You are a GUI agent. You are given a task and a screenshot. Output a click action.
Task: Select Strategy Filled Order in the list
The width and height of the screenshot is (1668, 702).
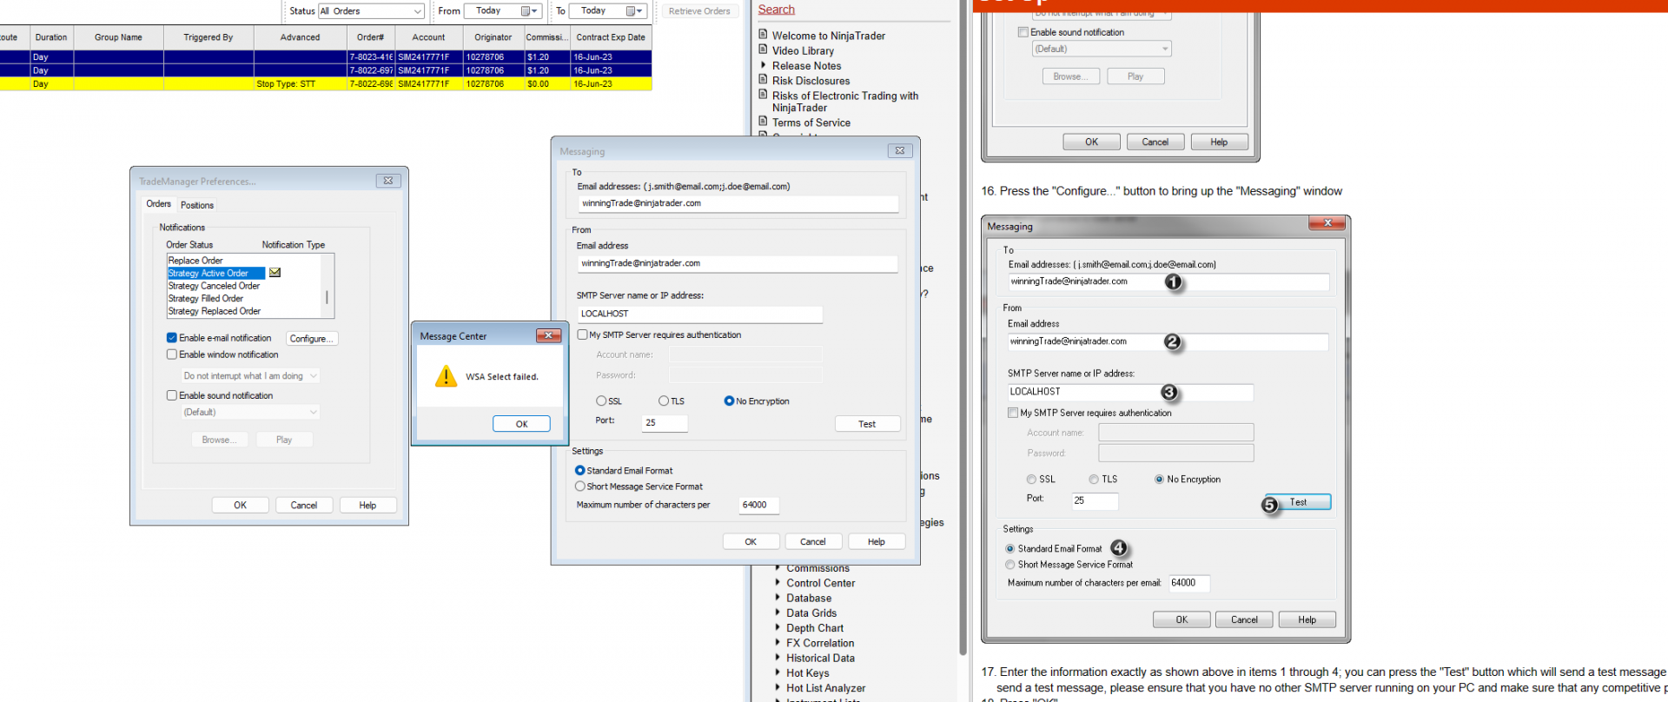tap(206, 298)
